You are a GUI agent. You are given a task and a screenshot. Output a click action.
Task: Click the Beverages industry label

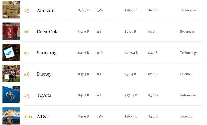pos(187,32)
